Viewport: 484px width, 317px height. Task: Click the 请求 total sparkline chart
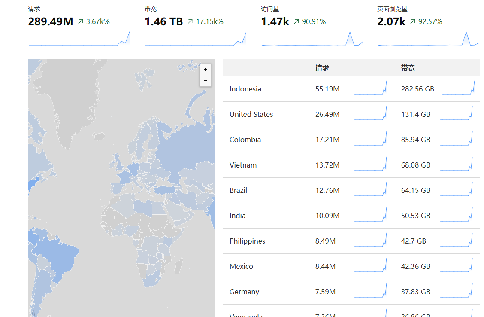(x=79, y=39)
